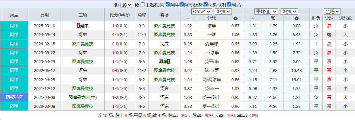The height and width of the screenshot is (120, 355).
Task: Open the 终指 dropdown beside Crow*
Action: click(x=223, y=12)
